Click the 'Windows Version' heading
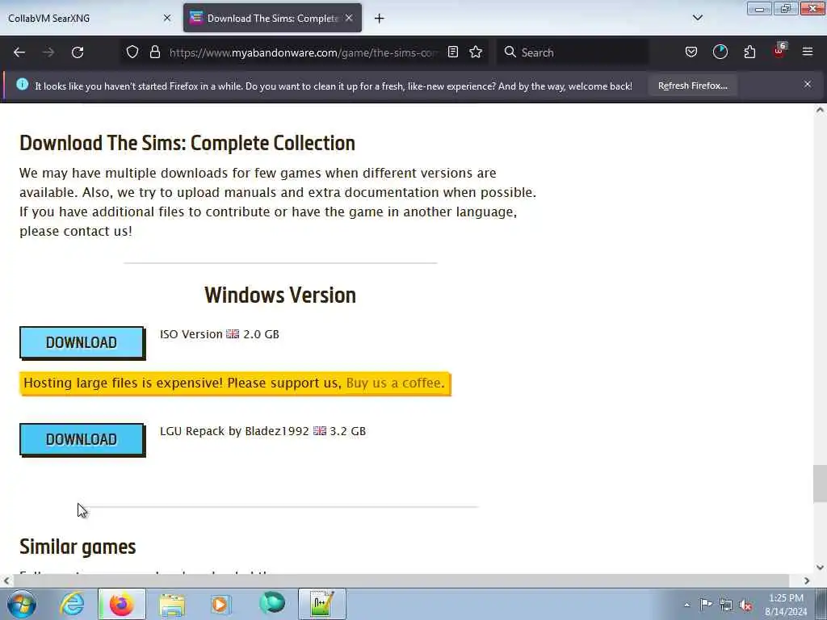 click(280, 295)
